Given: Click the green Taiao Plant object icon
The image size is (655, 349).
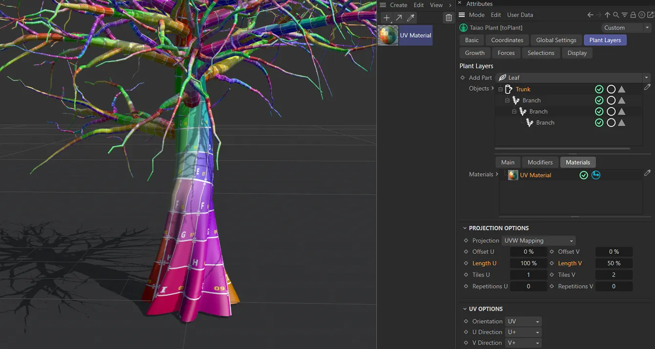Looking at the screenshot, I should 463,27.
